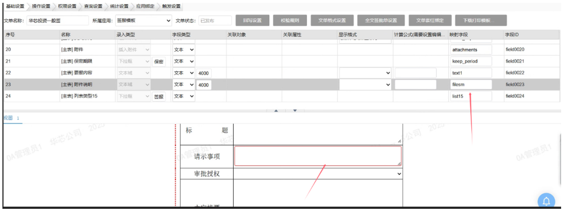This screenshot has height=210, width=570.
Task: Click the down arrow on the panel splitter
Action: 295,110
